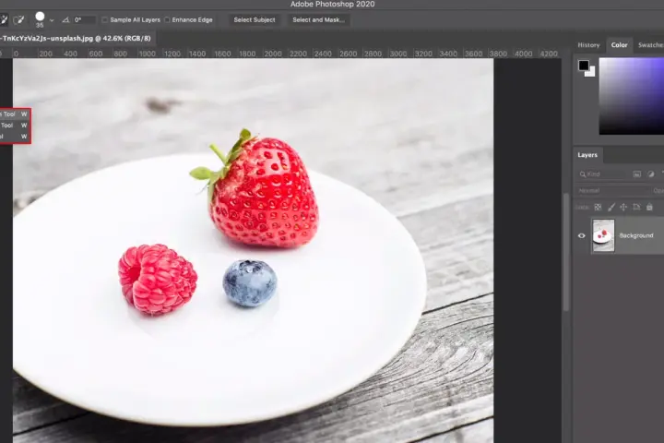Click the lock image pixels brush icon
Screen dimensions: 664x443
pyautogui.click(x=611, y=208)
